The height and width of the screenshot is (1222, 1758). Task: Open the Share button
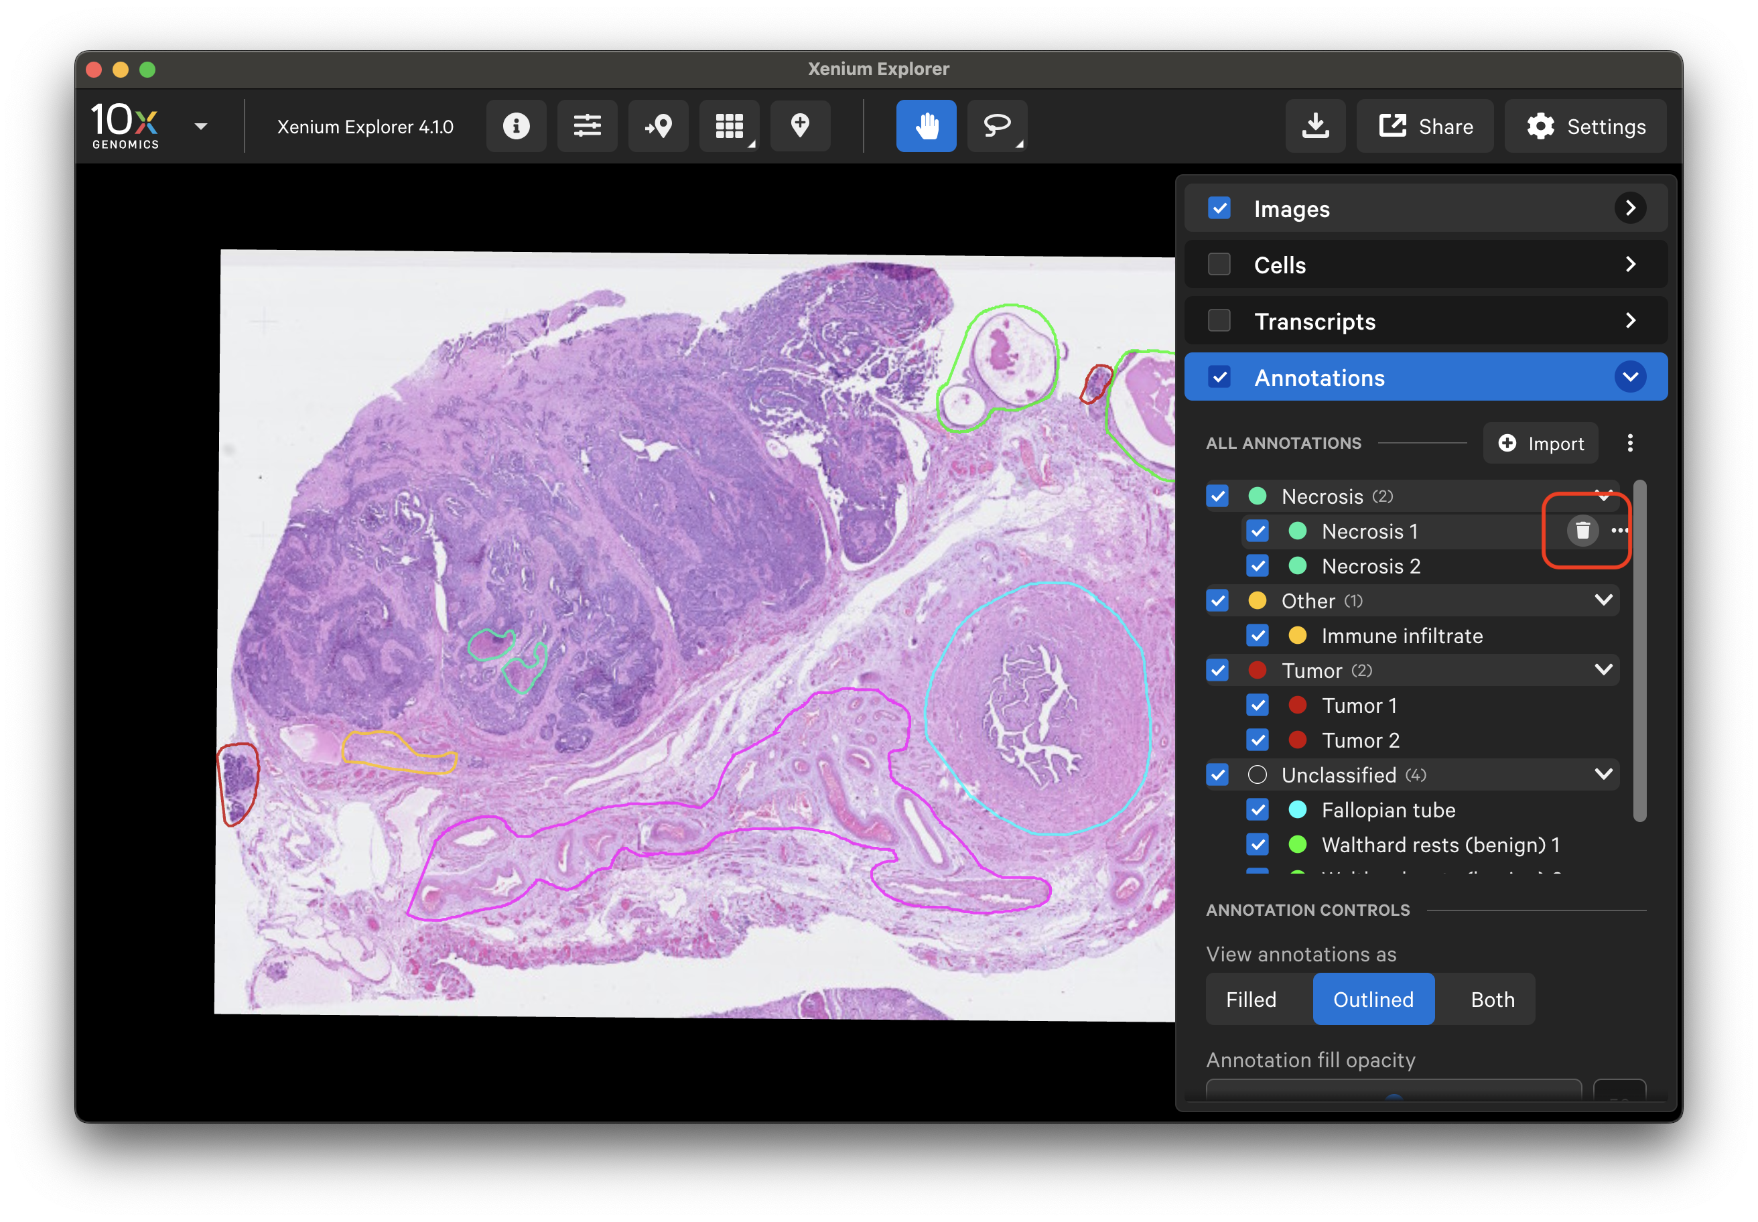(x=1425, y=125)
